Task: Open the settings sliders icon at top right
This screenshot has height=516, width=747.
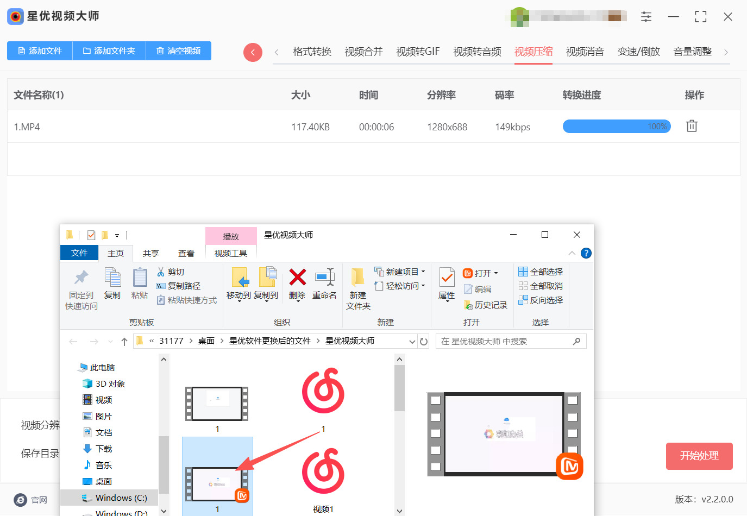Action: click(x=646, y=17)
